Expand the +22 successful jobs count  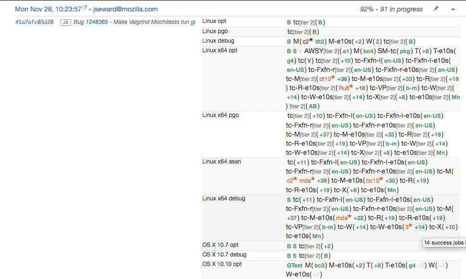click(360, 218)
